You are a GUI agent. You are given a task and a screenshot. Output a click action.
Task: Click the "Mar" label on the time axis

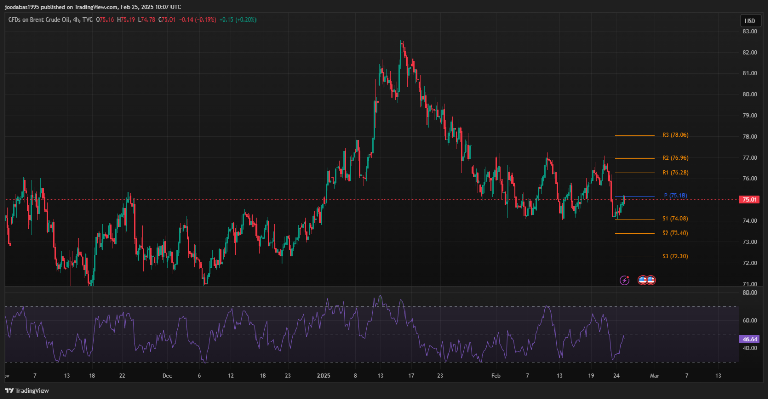655,376
